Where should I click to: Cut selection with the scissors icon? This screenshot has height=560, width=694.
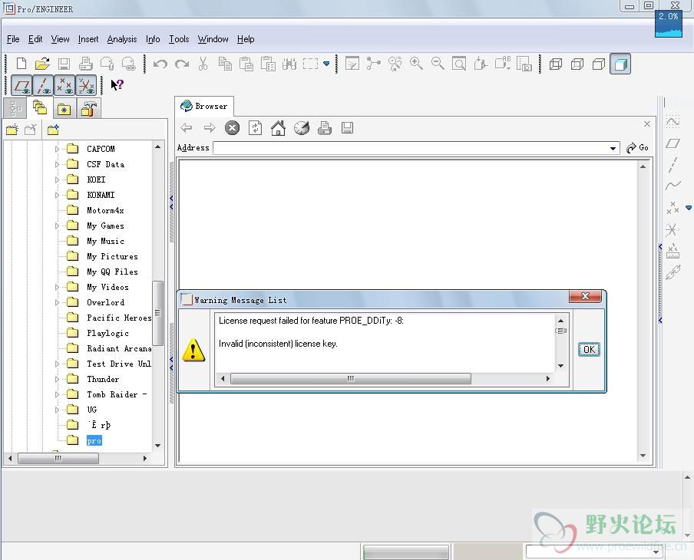click(x=203, y=64)
